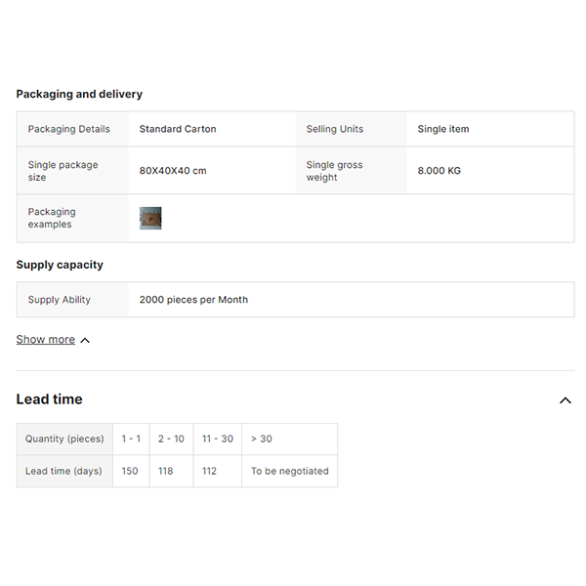Image resolution: width=586 pixels, height=586 pixels.
Task: Click the To be negotiated cell
Action: tap(289, 471)
